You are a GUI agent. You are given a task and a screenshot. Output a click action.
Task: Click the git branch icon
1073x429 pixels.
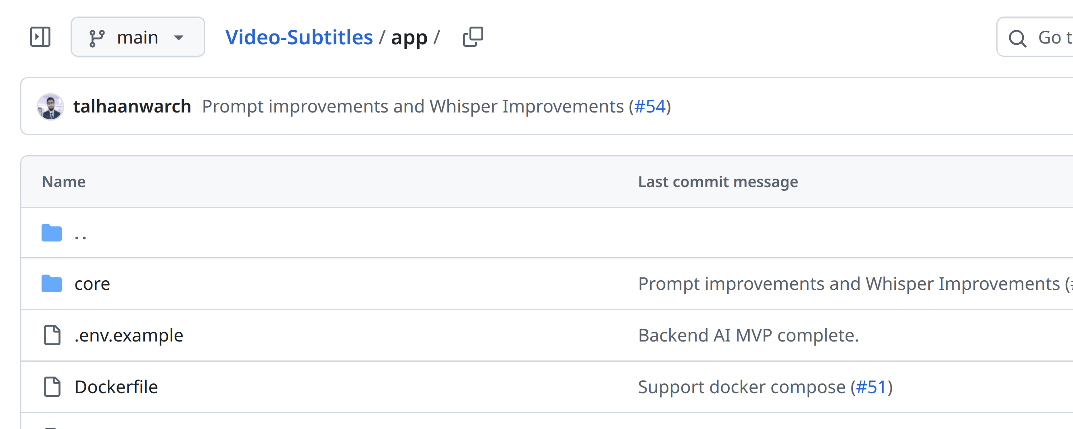[x=97, y=38]
